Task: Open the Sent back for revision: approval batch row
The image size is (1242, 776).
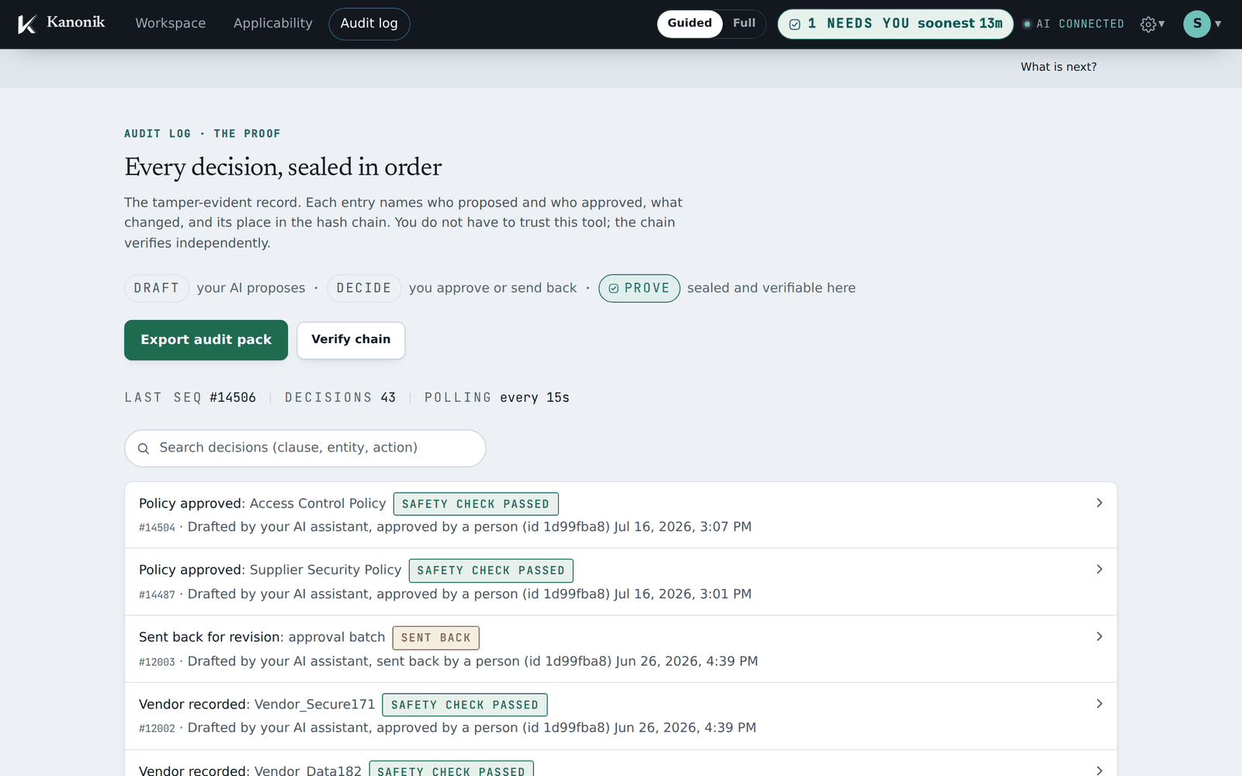Action: pos(621,649)
